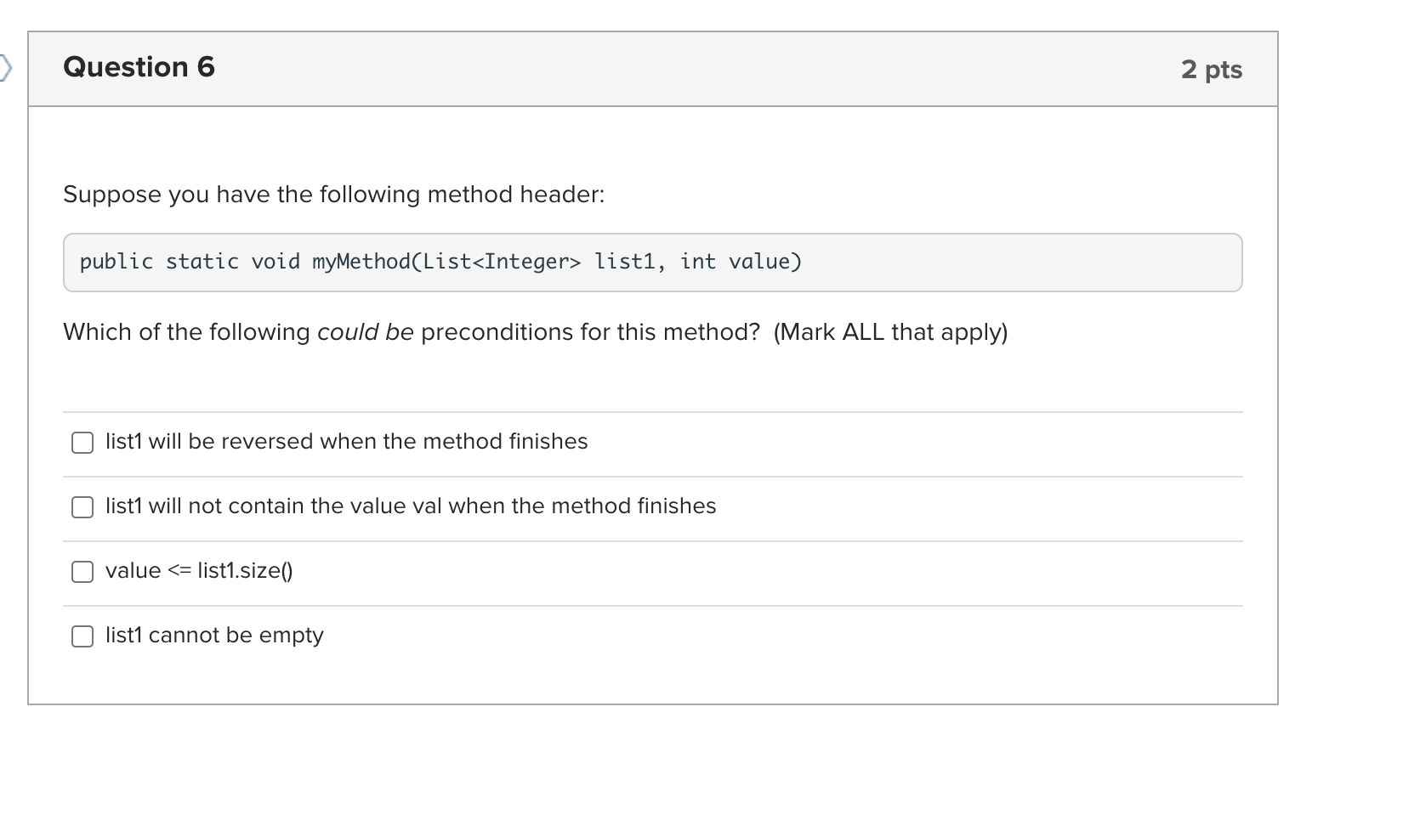Viewport: 1420px width, 814px height.
Task: Click the 'list1 will not contain the value val' answer text
Action: point(411,506)
